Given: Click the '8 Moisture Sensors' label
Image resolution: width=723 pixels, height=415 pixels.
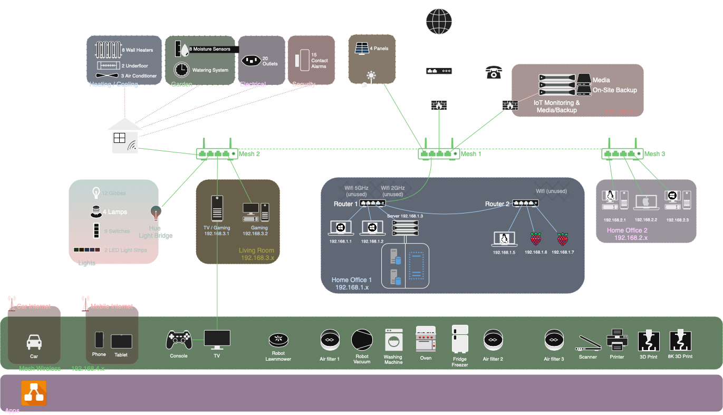Looking at the screenshot, I should click(x=210, y=49).
